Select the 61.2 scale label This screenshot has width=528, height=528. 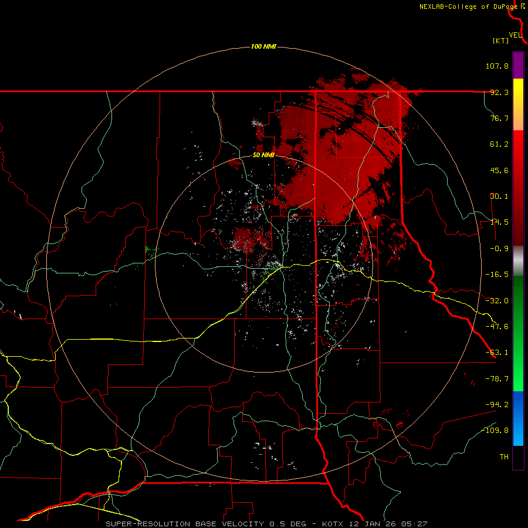pyautogui.click(x=499, y=144)
